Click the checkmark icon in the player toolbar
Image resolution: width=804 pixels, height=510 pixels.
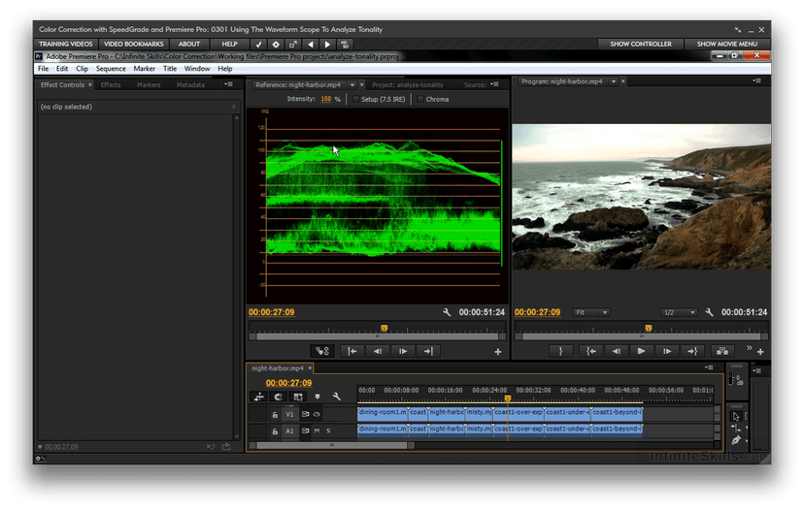click(258, 45)
